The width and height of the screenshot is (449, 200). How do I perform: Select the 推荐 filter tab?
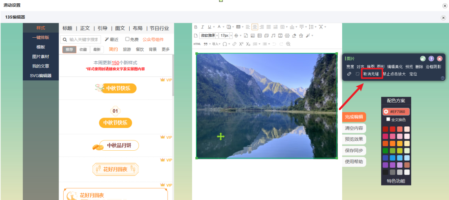tap(69, 49)
